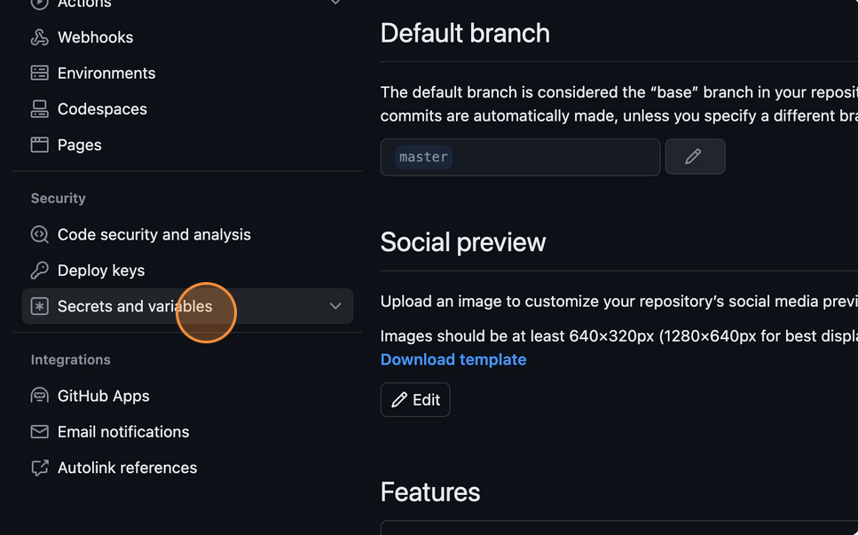The image size is (858, 535).
Task: Click the Secrets and variables asterisk icon
Action: (x=39, y=306)
